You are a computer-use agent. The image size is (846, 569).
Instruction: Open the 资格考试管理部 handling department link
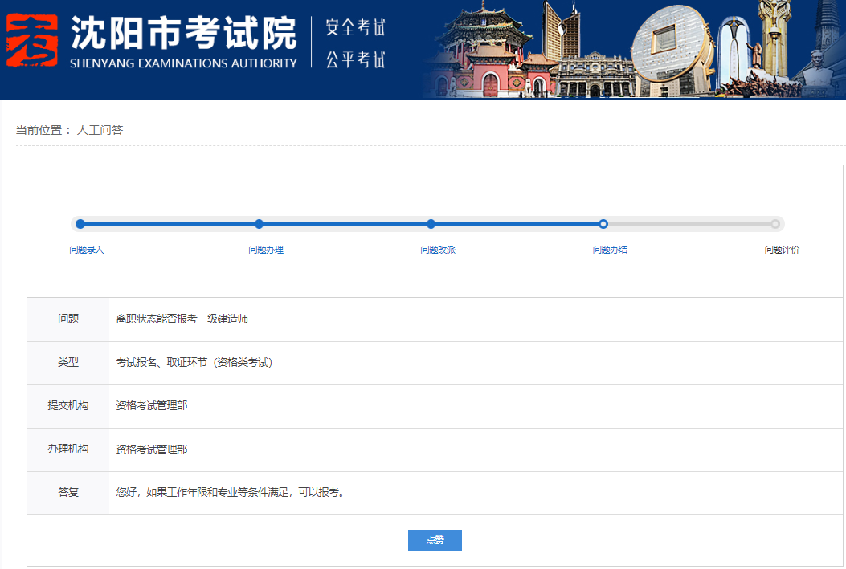[x=152, y=449]
